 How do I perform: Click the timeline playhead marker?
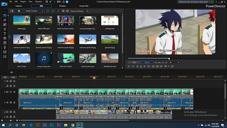[94, 78]
